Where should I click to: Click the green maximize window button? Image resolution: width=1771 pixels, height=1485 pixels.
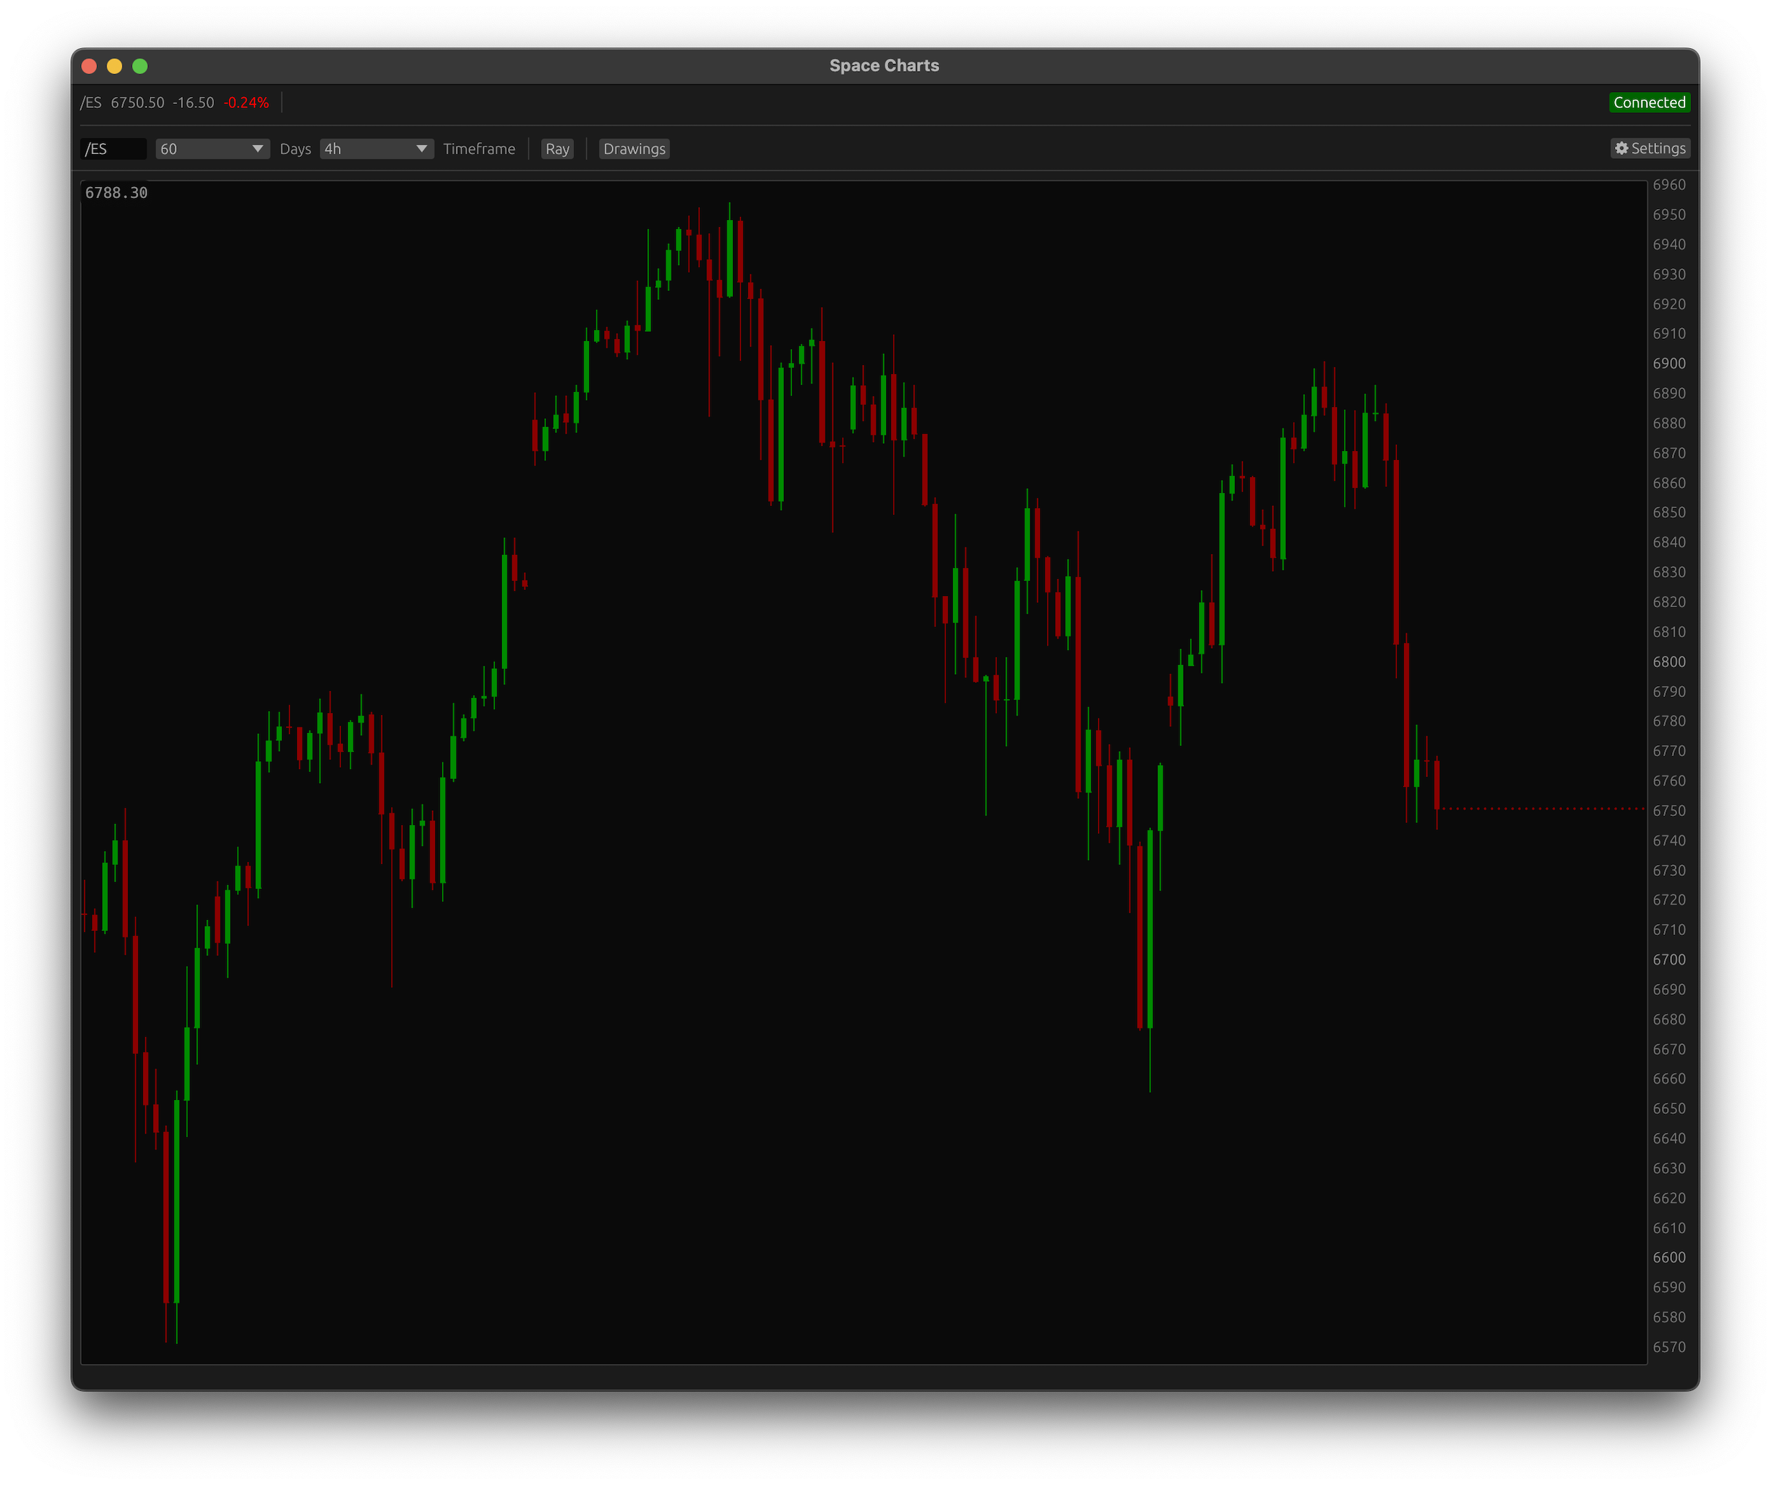[140, 66]
